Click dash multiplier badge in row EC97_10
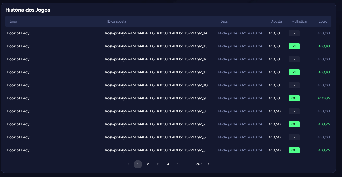The height and width of the screenshot is (182, 350). click(x=294, y=85)
